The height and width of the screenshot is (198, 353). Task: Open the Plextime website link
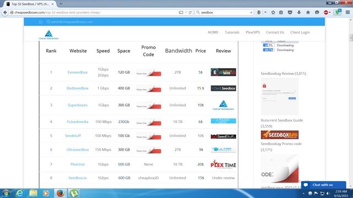point(77,164)
